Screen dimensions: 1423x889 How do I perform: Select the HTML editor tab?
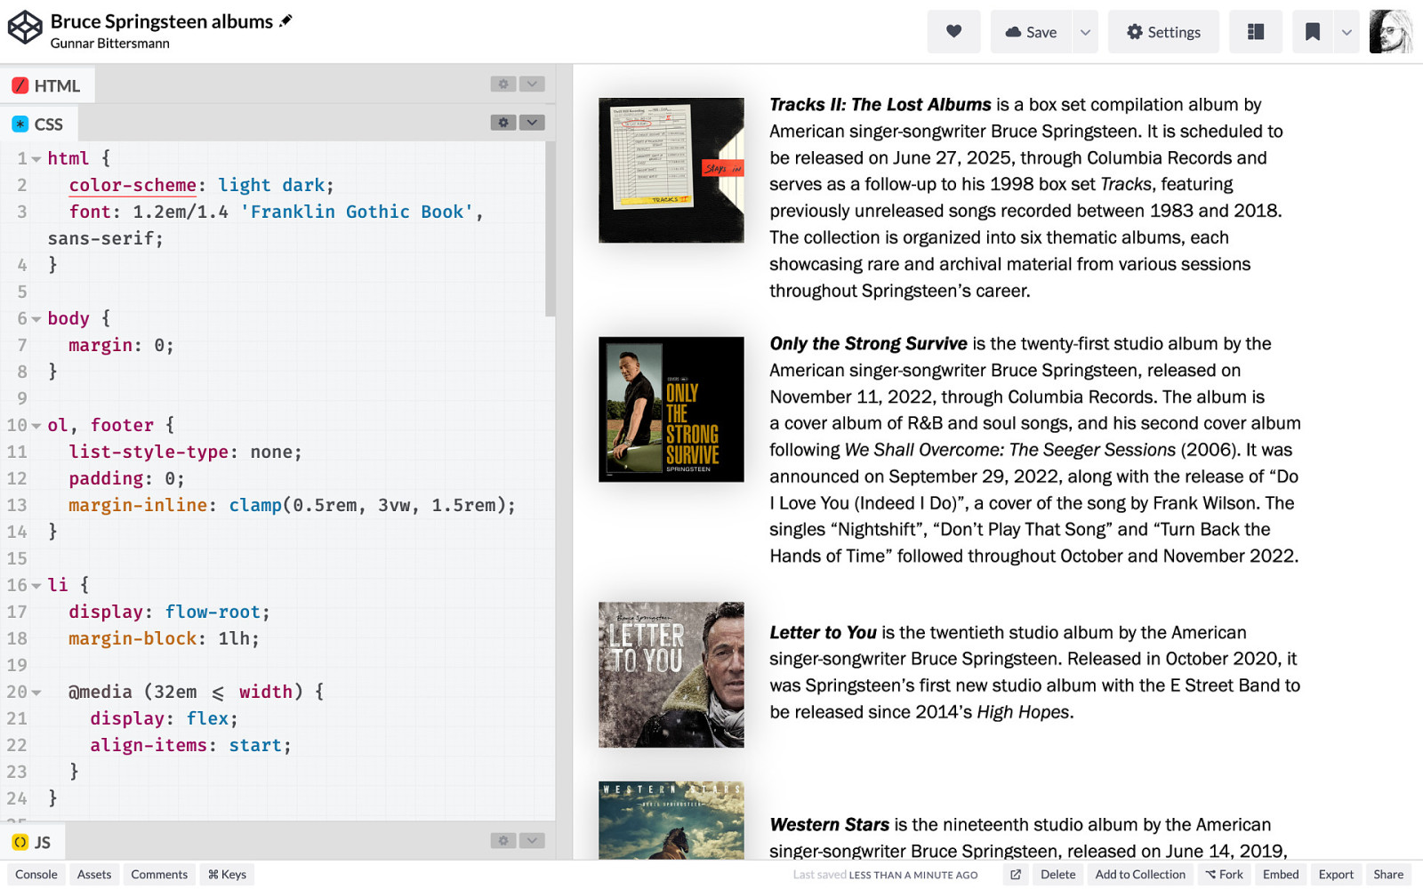click(x=47, y=85)
